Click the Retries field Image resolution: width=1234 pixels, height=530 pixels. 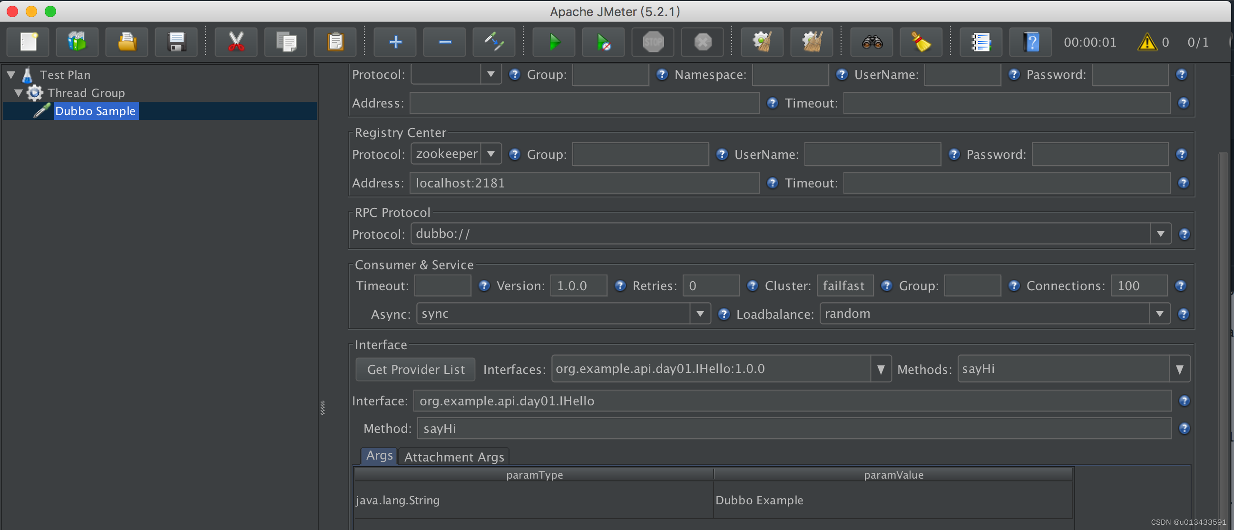click(x=710, y=286)
